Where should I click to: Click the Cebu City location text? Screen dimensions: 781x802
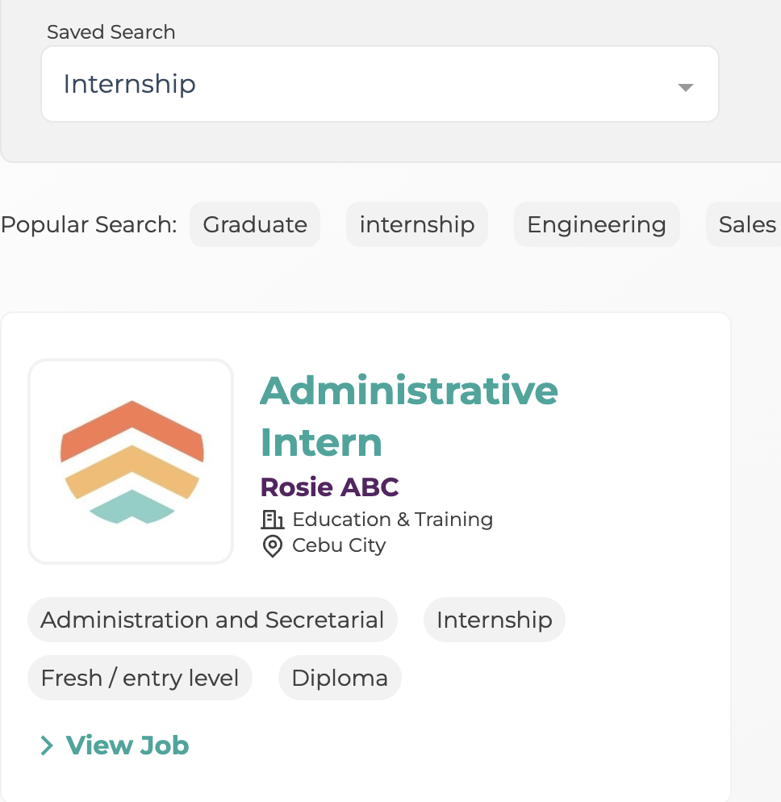(339, 545)
